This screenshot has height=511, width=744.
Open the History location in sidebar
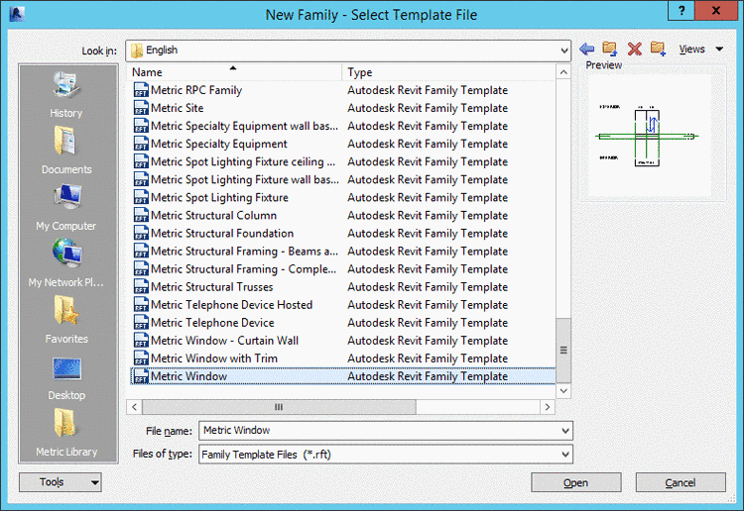tap(65, 95)
